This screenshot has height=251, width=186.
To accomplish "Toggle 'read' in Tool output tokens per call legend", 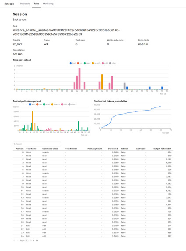I will (46, 104).
